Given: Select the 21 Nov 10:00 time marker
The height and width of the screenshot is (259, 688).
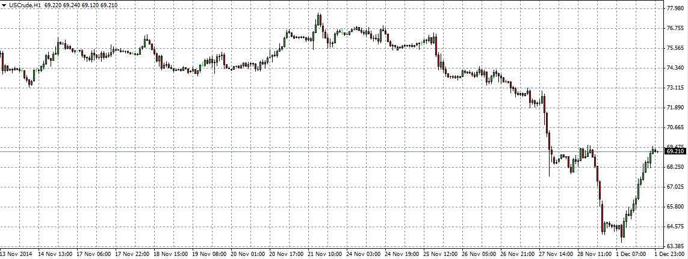Looking at the screenshot, I should (326, 254).
